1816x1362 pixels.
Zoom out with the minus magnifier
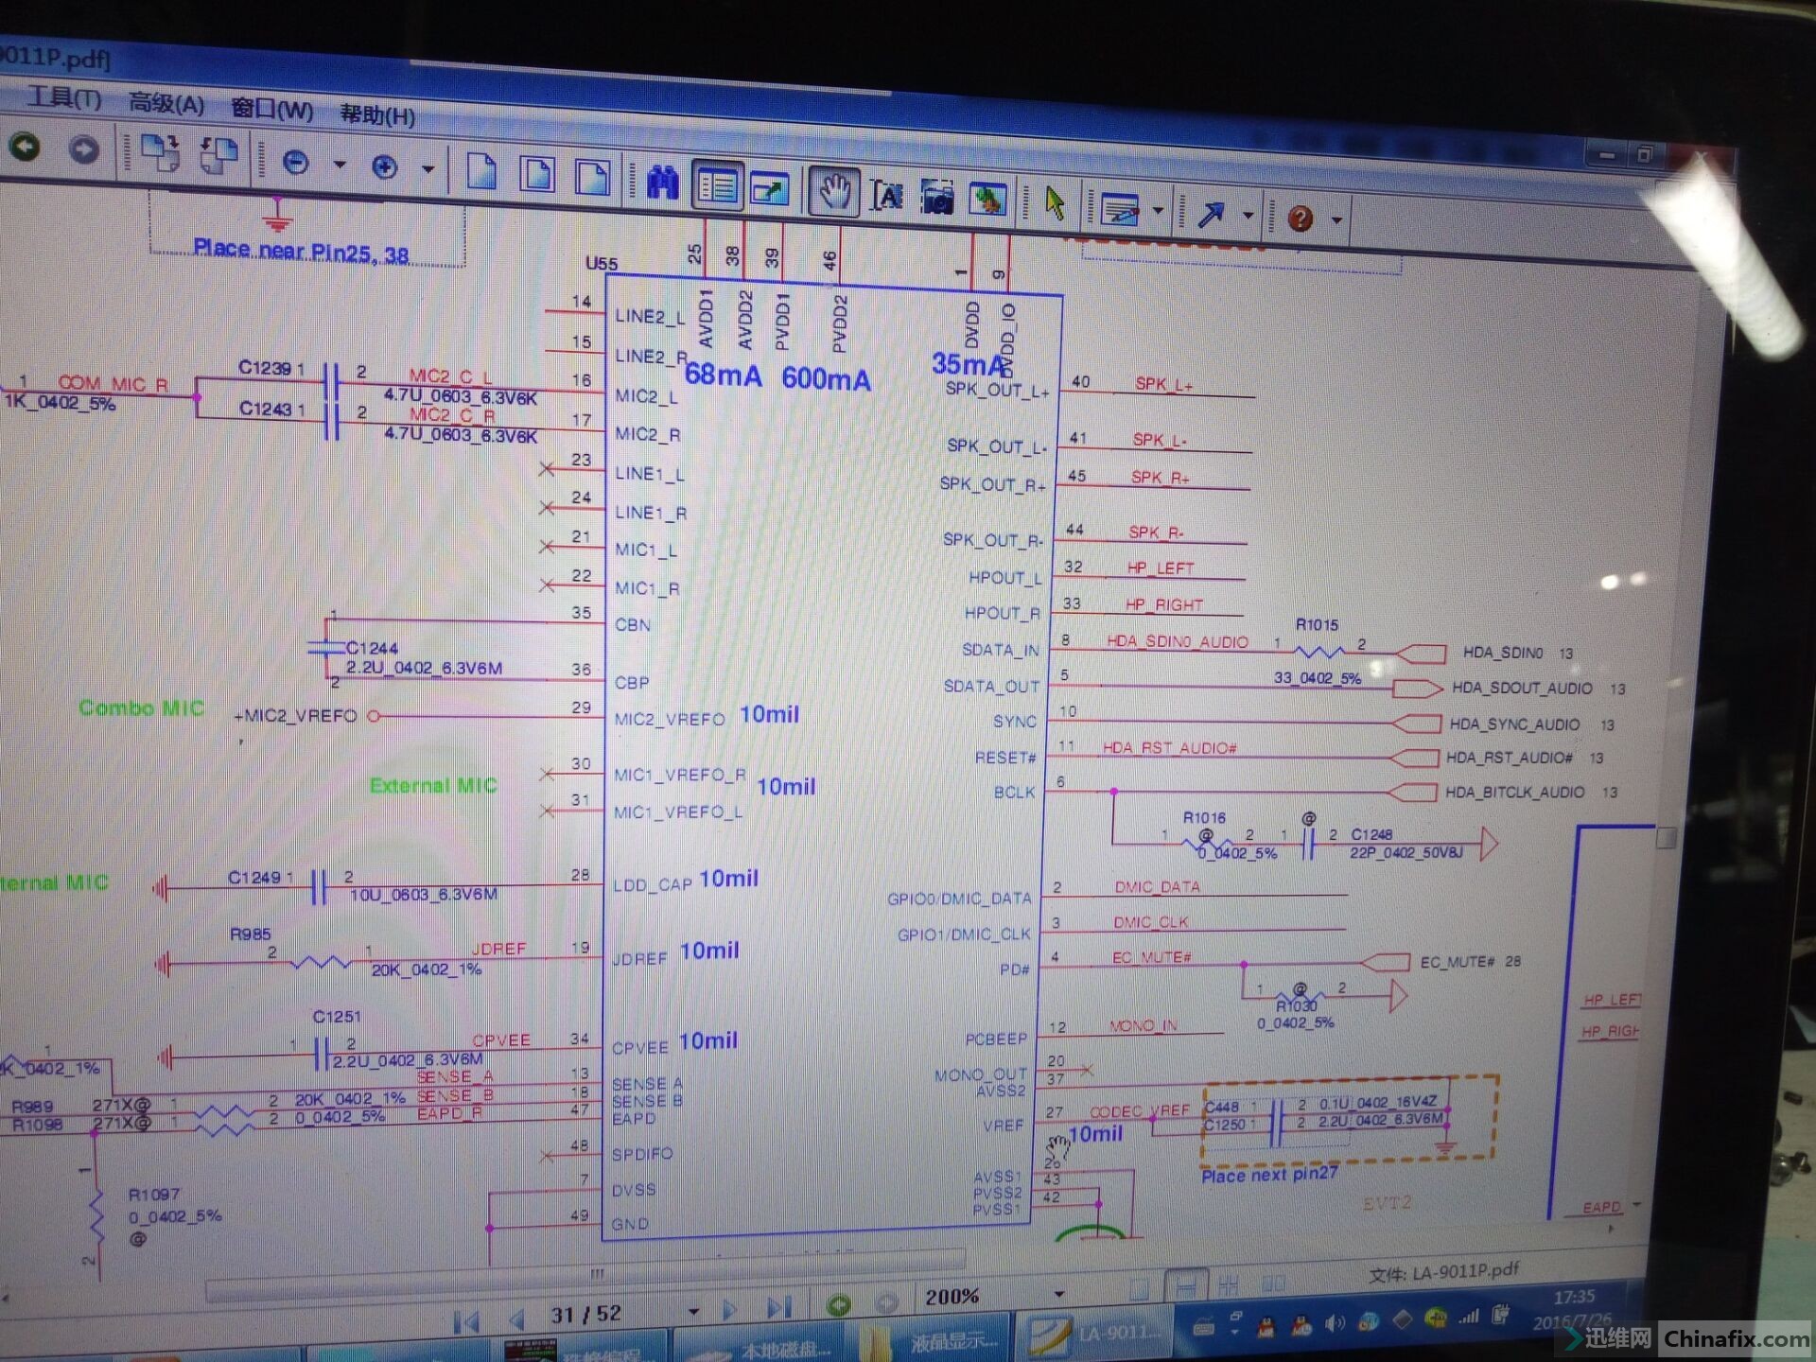296,163
